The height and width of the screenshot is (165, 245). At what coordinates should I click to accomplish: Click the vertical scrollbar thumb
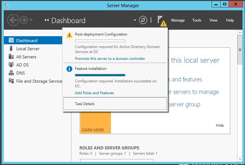pyautogui.click(x=240, y=50)
